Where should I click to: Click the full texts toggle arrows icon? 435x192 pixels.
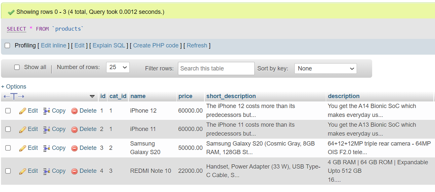click(14, 96)
